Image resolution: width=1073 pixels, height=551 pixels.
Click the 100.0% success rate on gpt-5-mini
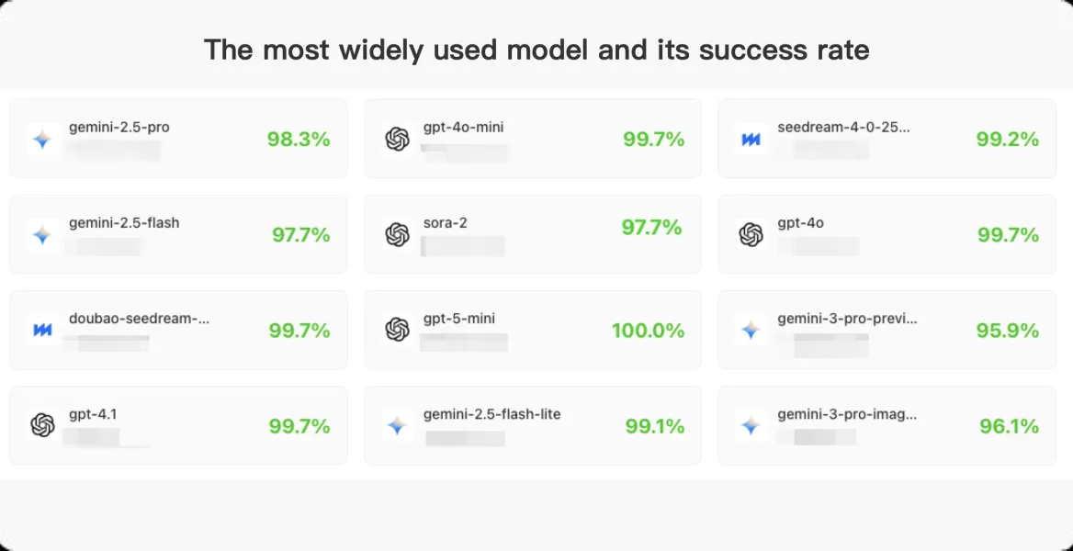pos(649,330)
